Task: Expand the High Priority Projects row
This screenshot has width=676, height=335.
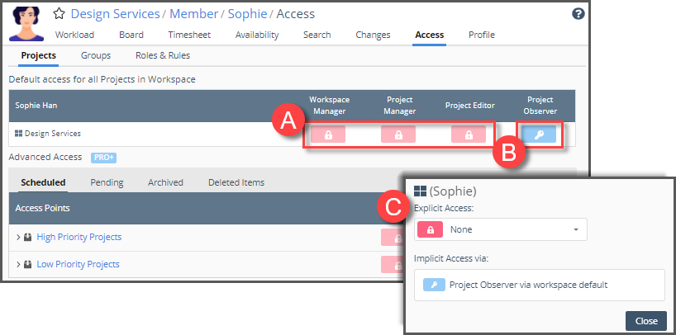Action: tap(18, 238)
